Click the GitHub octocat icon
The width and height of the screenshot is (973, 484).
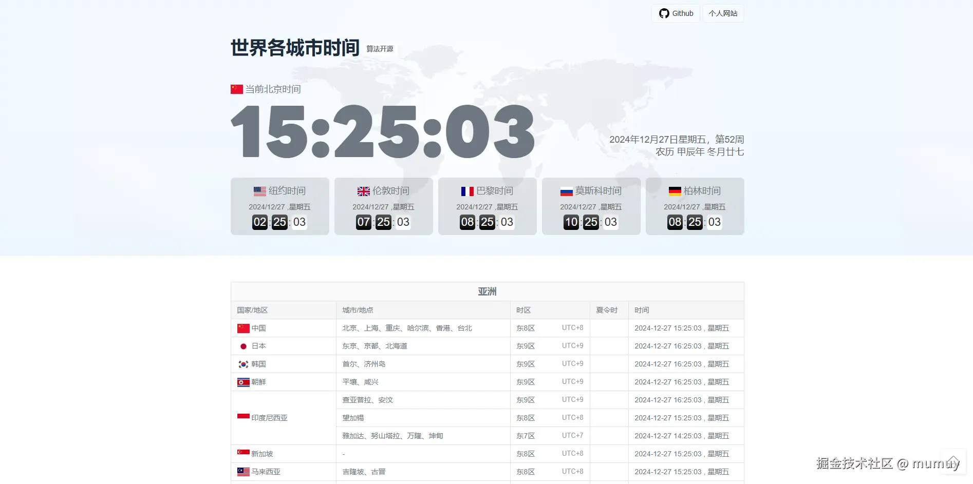pos(663,13)
